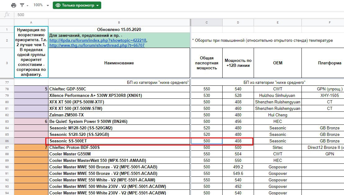
Task: Select row 77 header
Action: [7, 82]
